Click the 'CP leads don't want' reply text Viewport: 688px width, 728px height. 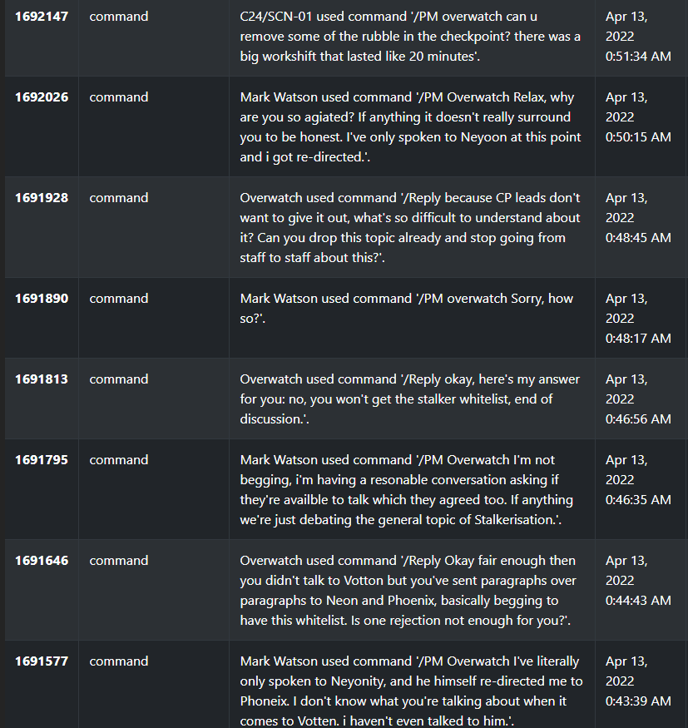(410, 228)
